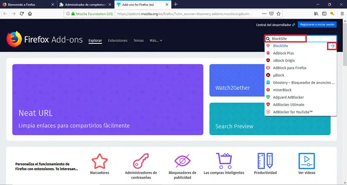
Task: Switch to Bienvenido a Firefox tab
Action: [x=28, y=4]
